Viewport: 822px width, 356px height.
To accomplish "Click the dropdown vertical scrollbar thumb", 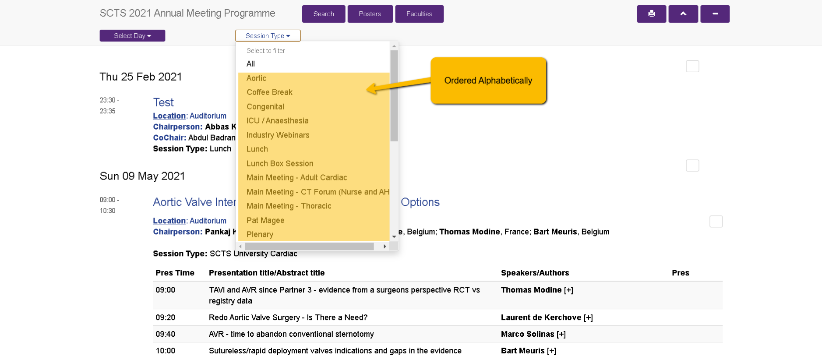I will point(394,96).
